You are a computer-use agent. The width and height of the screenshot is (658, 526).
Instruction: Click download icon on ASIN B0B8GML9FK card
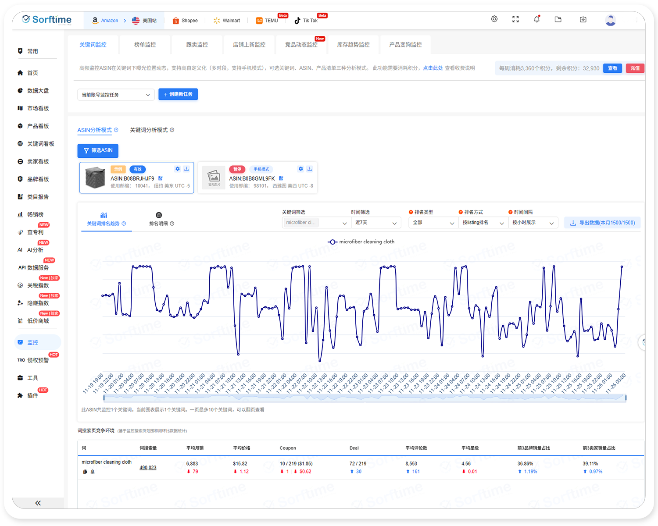tap(310, 169)
